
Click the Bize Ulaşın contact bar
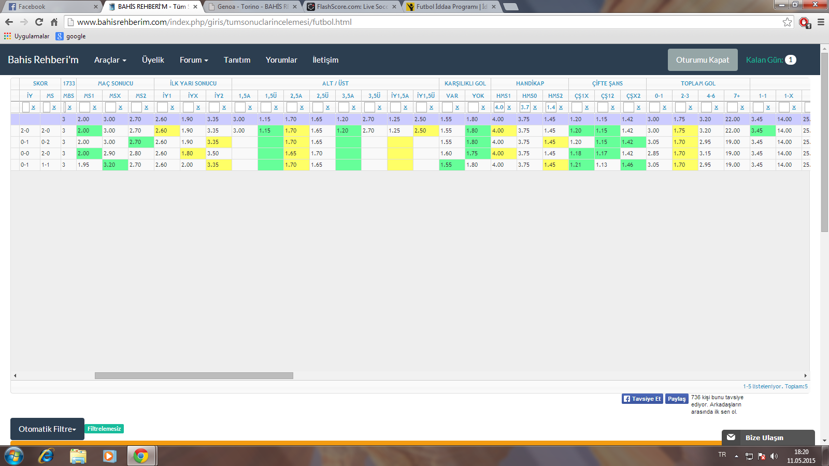768,438
